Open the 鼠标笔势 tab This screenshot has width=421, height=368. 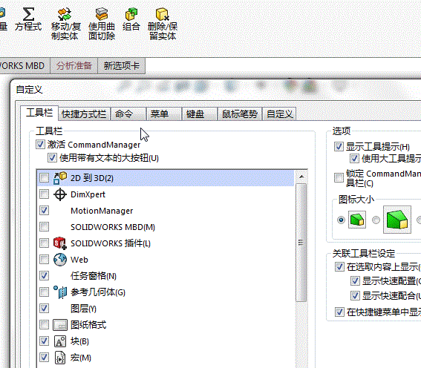240,114
